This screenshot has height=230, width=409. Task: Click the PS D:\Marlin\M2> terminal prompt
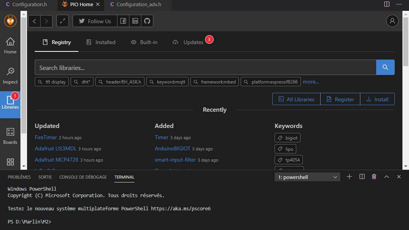click(29, 221)
